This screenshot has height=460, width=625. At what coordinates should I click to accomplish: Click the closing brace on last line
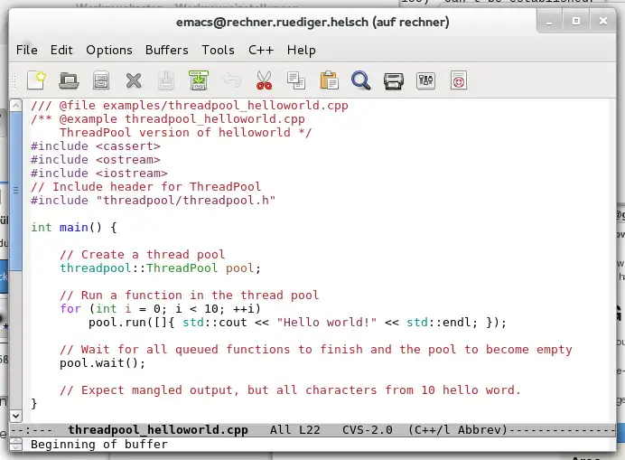click(34, 404)
